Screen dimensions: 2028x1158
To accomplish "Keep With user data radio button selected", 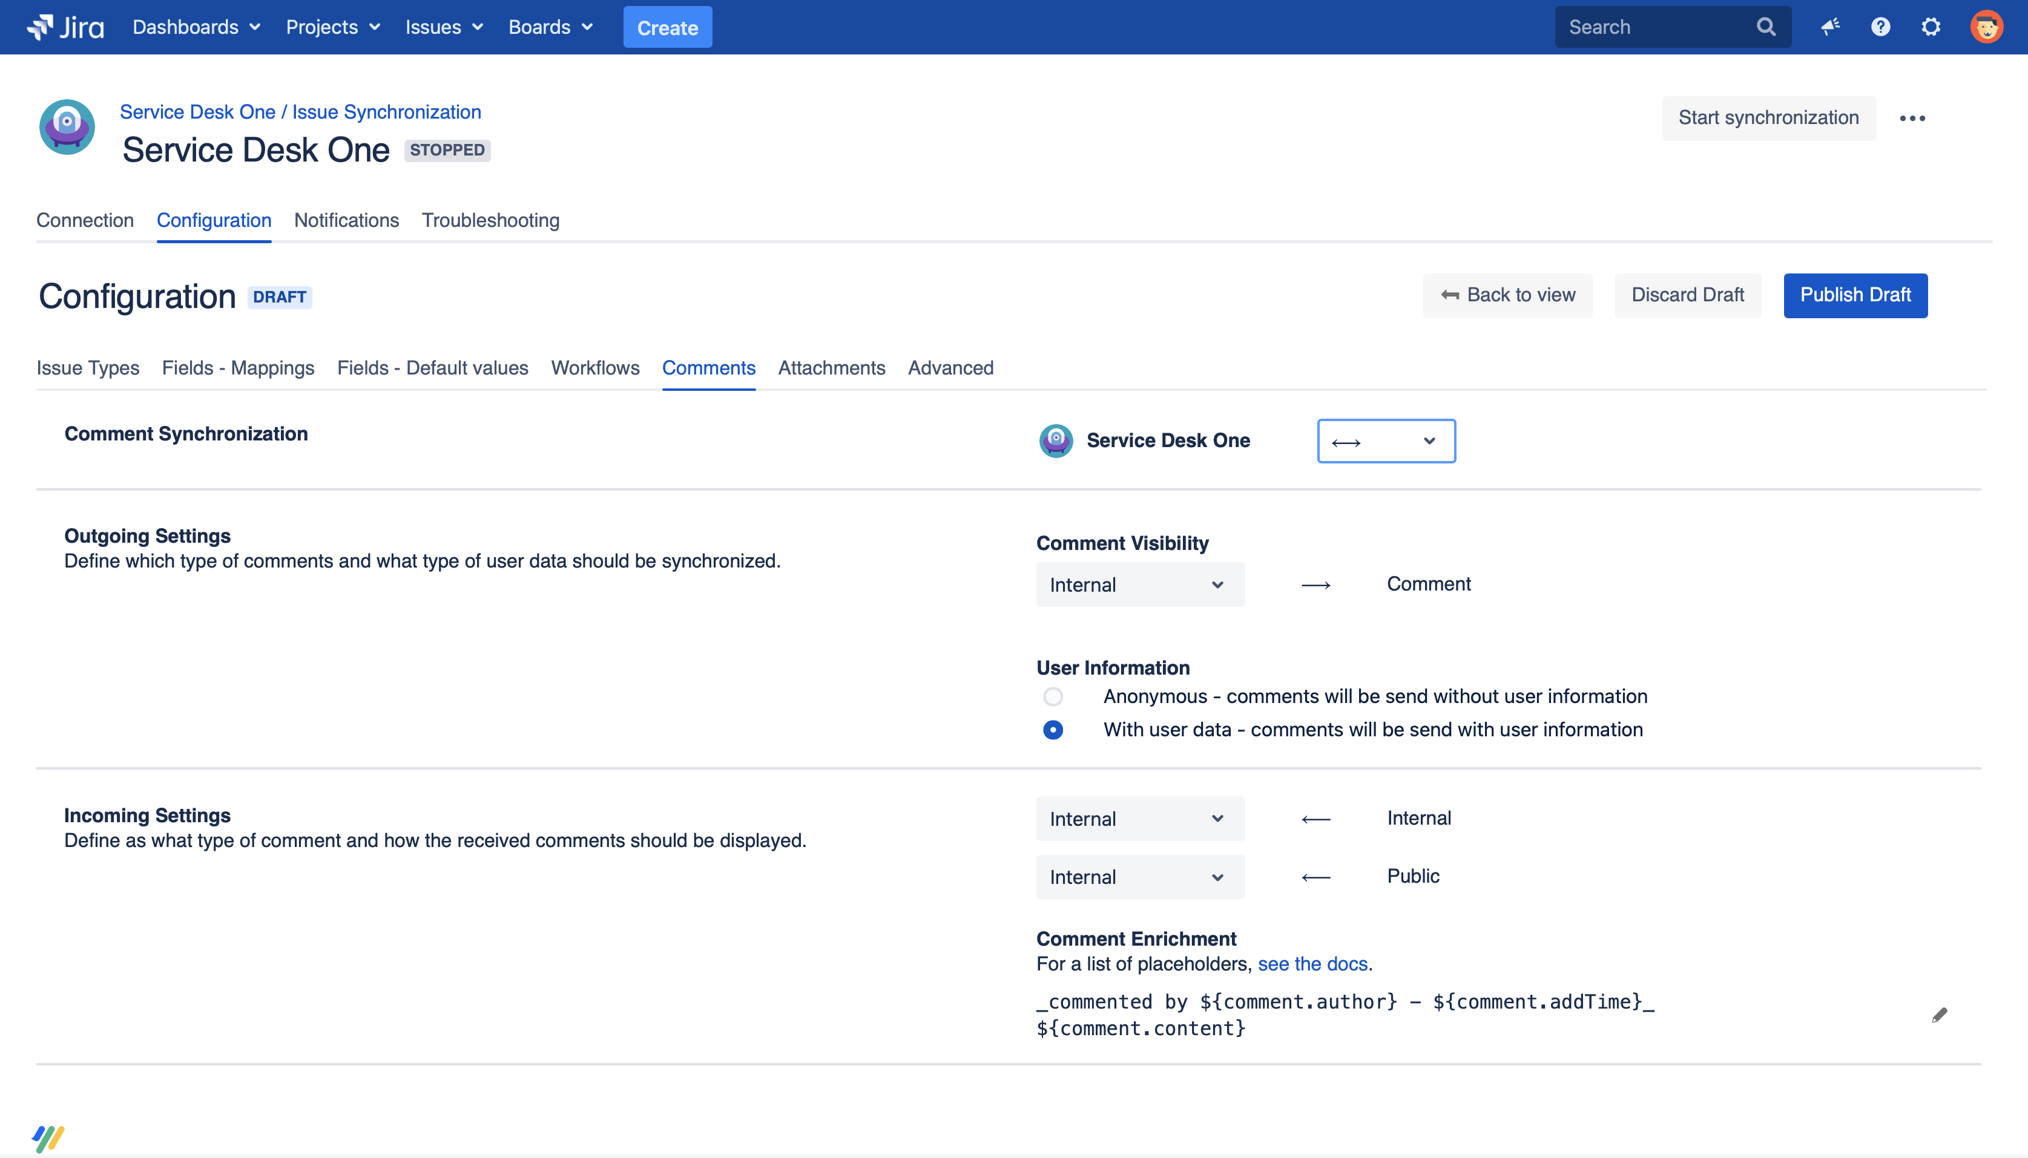I will pyautogui.click(x=1053, y=728).
